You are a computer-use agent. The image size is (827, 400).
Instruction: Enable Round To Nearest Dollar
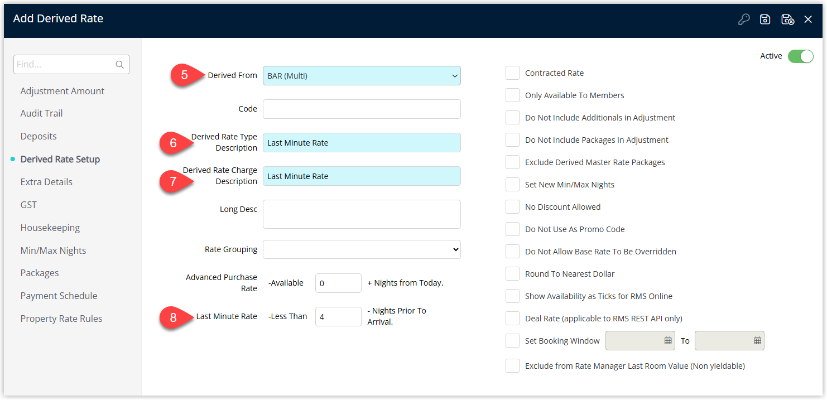512,274
